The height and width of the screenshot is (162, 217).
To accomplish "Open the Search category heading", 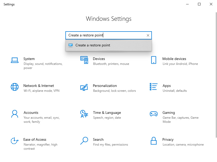I will pos(98,139).
